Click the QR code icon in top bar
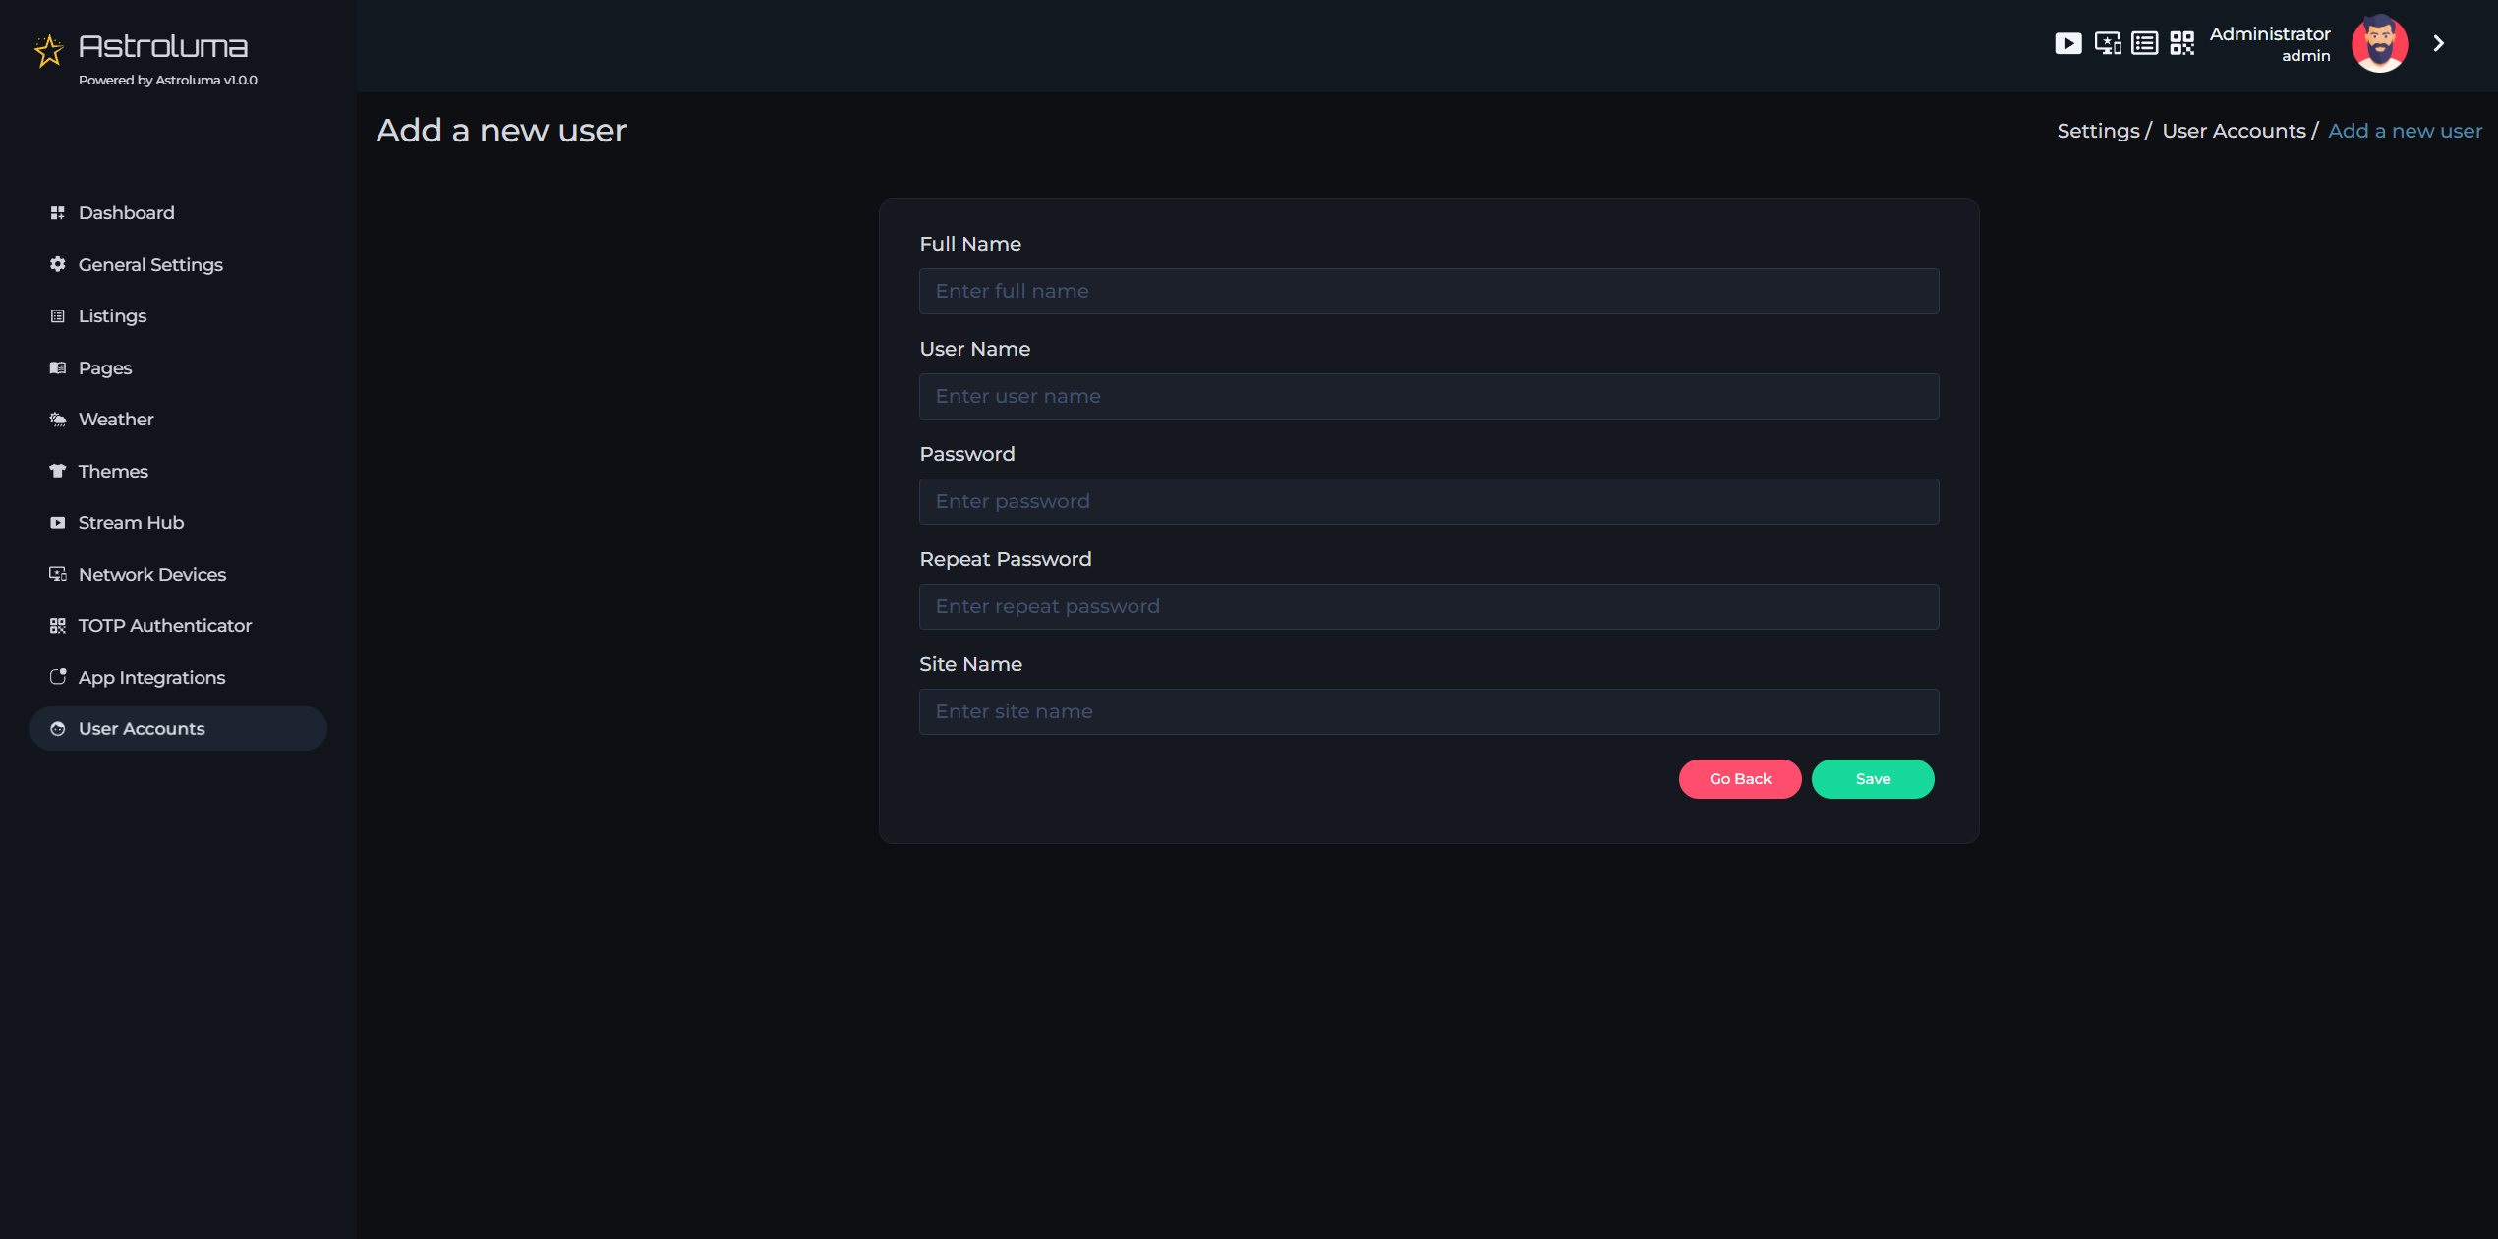Screen dimensions: 2498x1239 pyautogui.click(x=2181, y=43)
